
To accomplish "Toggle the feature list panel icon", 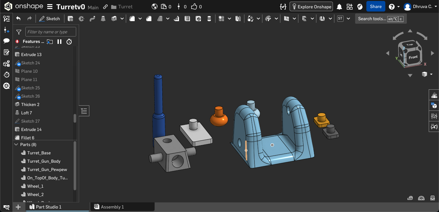I will (6, 19).
